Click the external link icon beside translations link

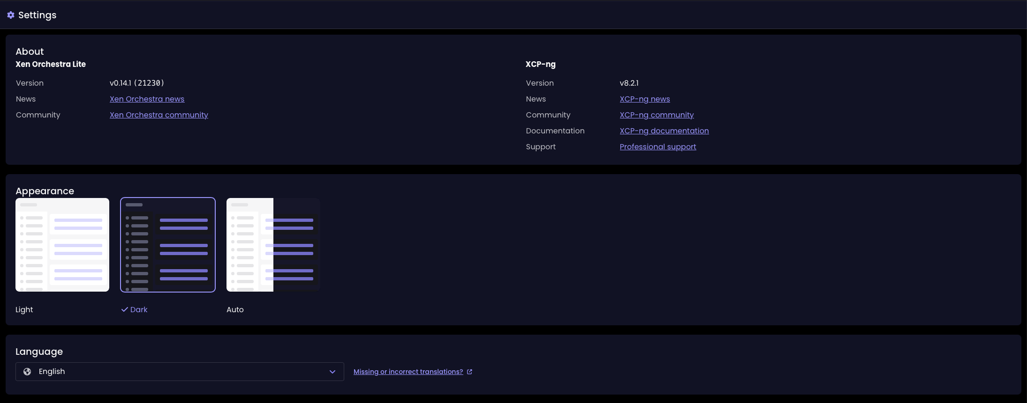pos(469,372)
